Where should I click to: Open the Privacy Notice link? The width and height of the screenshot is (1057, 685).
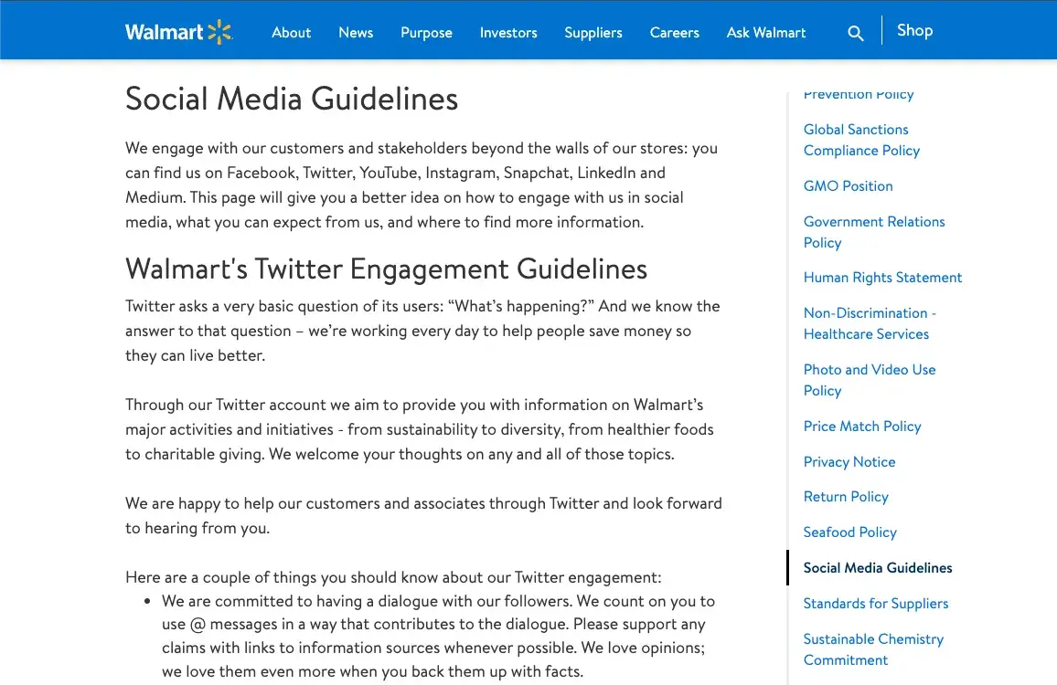point(849,462)
